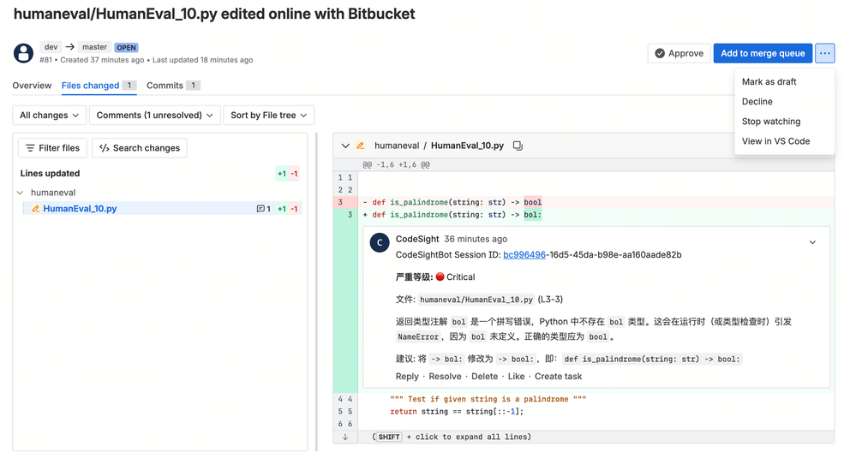The image size is (856, 458).
Task: Open the Sort by File tree dropdown
Action: tap(268, 115)
